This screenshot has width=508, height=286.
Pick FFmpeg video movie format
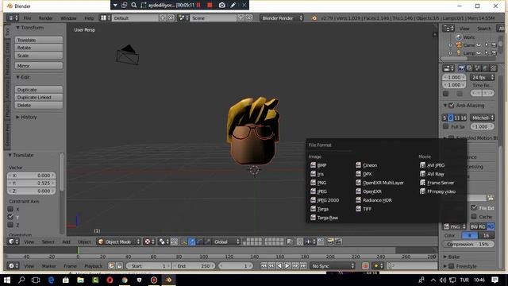click(x=437, y=191)
